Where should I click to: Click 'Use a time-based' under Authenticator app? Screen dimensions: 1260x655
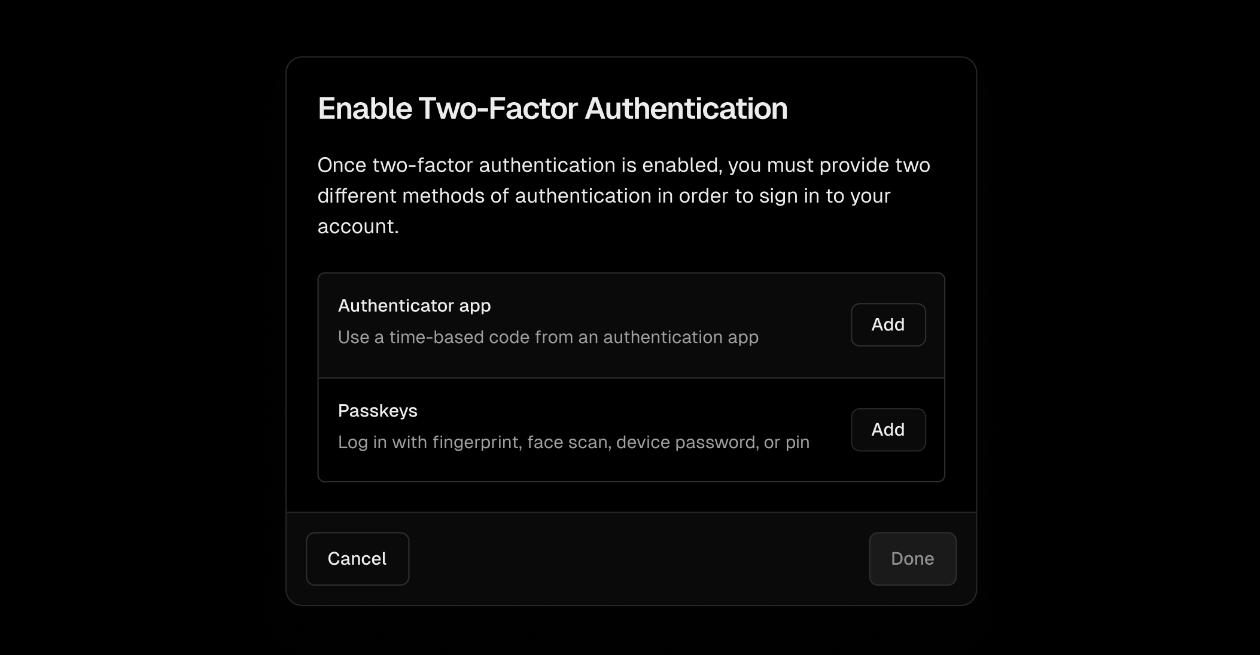point(410,337)
